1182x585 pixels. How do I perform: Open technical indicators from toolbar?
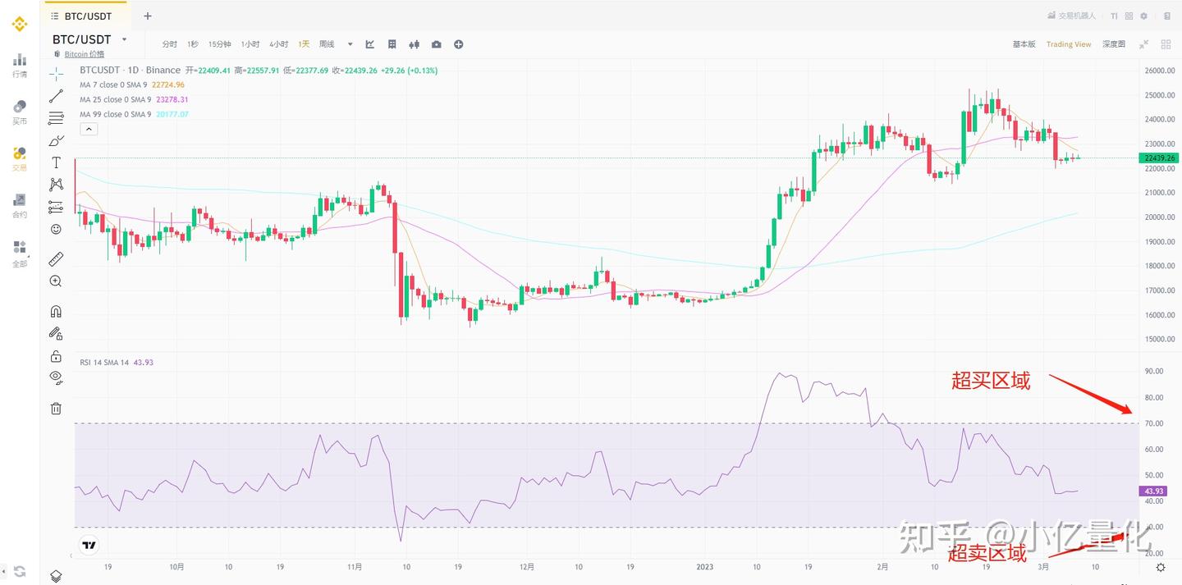pos(370,44)
